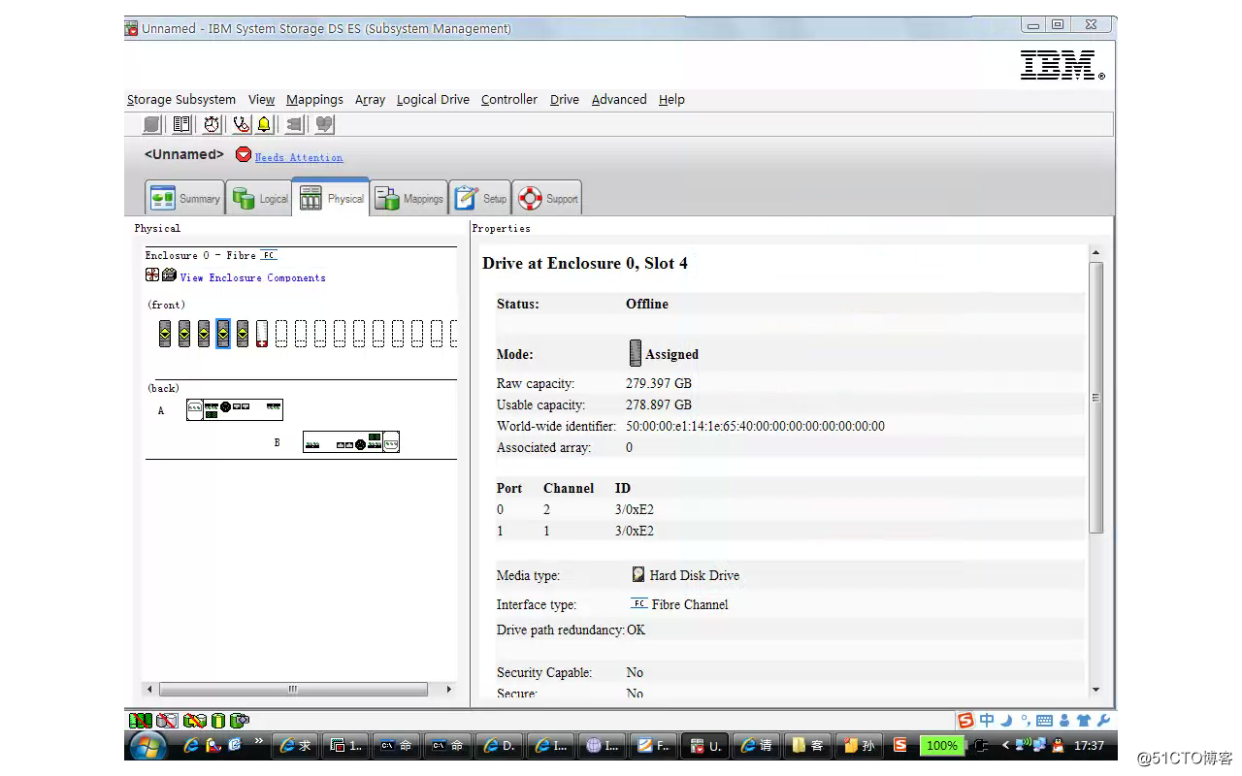
Task: Click the Assigned mode drive icon
Action: click(x=636, y=353)
